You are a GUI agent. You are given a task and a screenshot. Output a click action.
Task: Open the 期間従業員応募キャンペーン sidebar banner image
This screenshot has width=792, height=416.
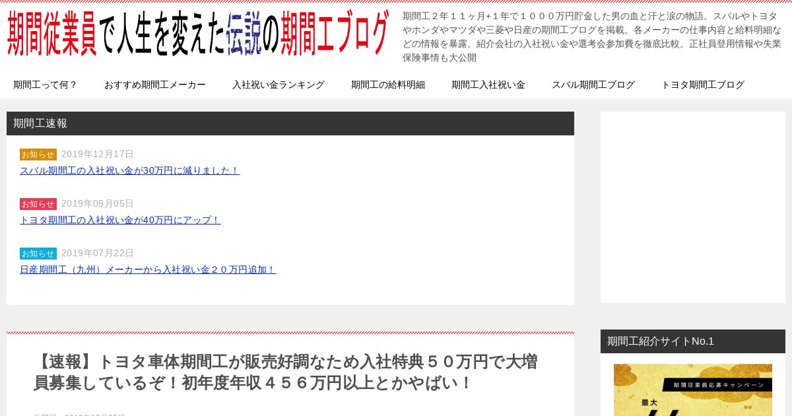693,390
